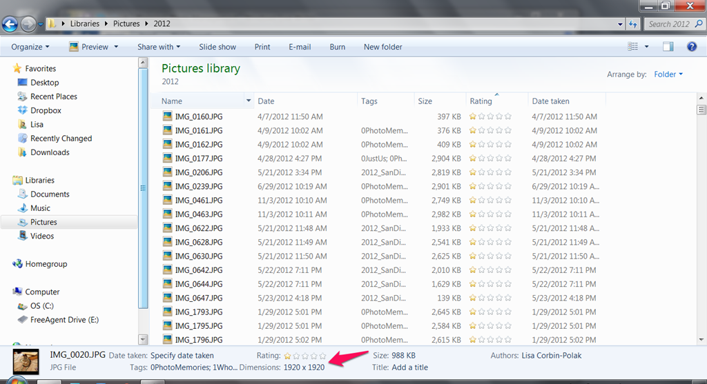
Task: Rate IMG_0160.JPG using its star rating
Action: pos(490,117)
